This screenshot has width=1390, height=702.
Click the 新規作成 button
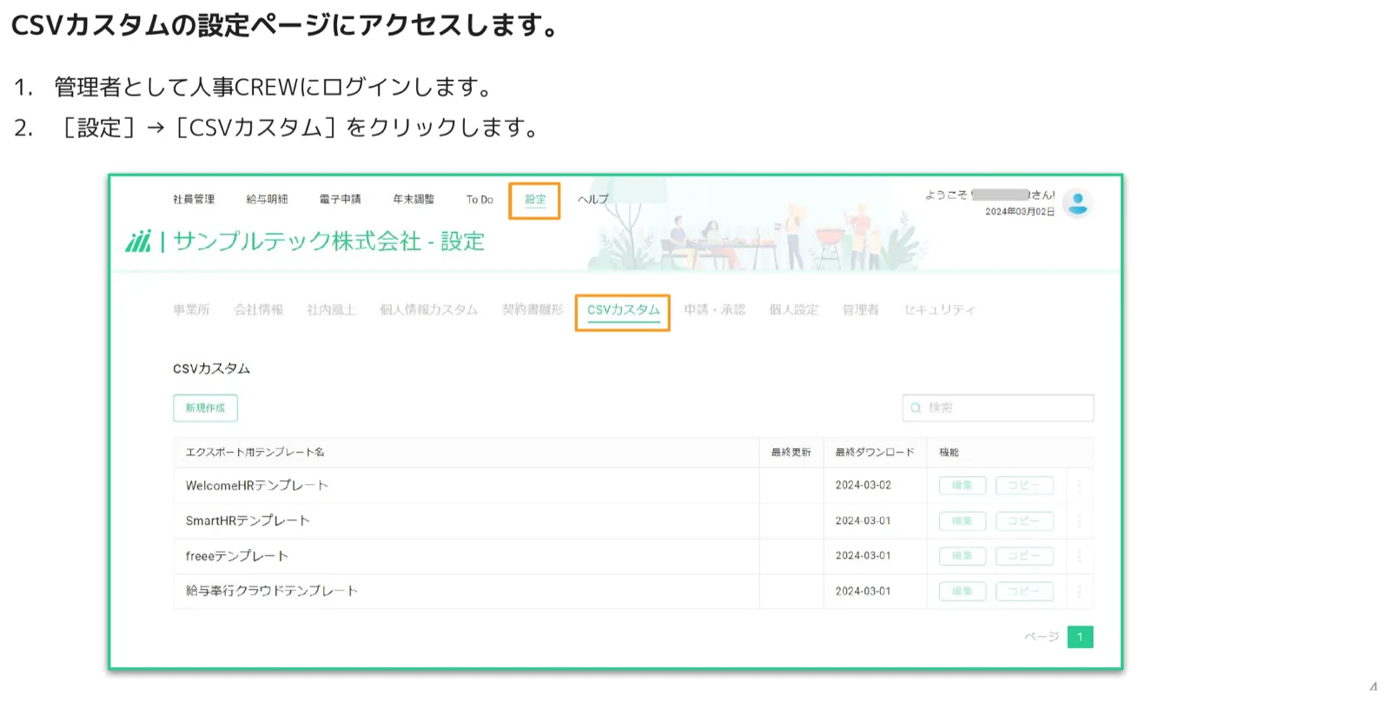(205, 407)
